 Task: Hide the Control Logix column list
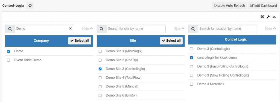(270, 29)
